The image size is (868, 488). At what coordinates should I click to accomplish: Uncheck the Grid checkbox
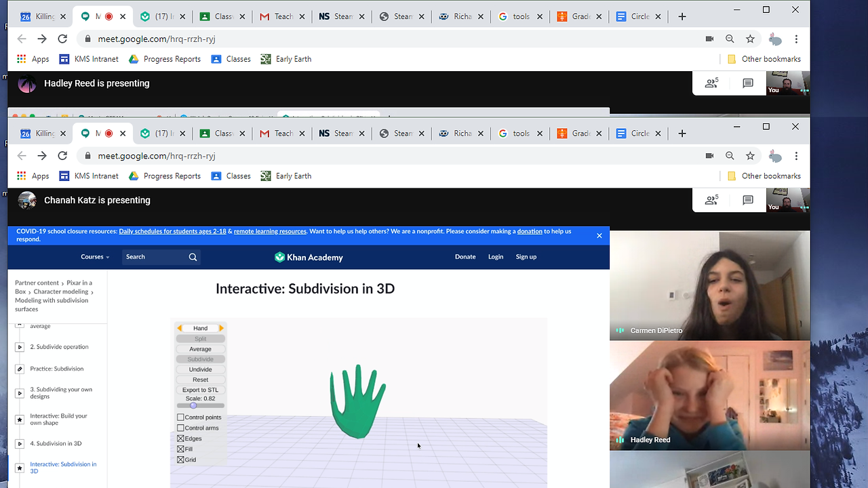pos(180,460)
